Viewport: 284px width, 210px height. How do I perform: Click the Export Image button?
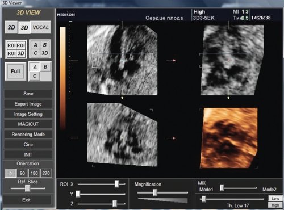[x=28, y=104]
